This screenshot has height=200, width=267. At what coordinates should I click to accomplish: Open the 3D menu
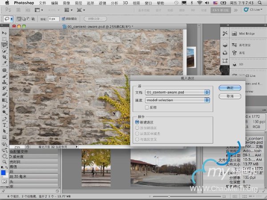(125, 3)
